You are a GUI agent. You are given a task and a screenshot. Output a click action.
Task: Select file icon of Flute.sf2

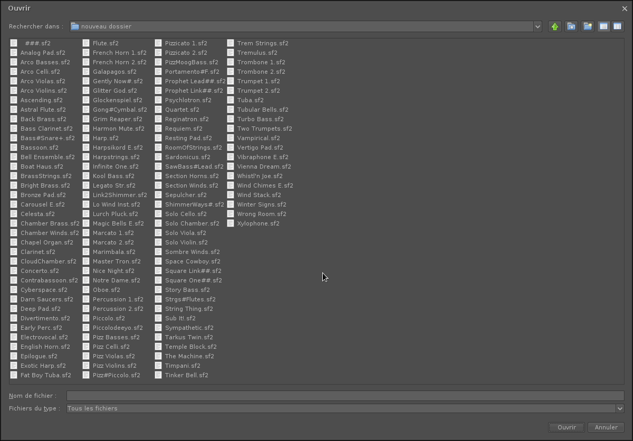(x=86, y=43)
